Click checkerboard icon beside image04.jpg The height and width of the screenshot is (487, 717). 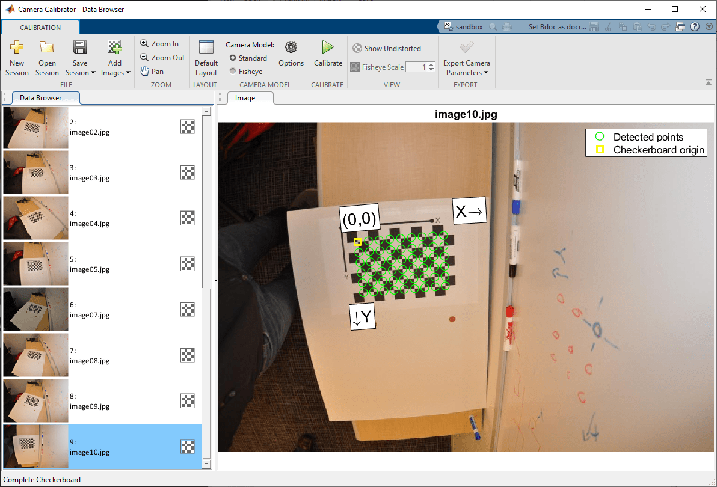[x=188, y=218]
